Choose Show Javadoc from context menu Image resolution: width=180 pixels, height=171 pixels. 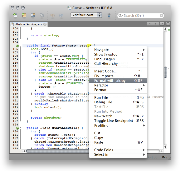click(118, 54)
